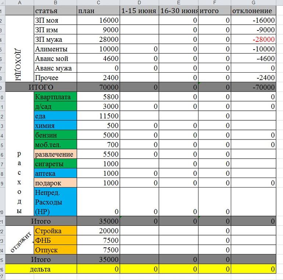Click the '1-15 июня' header cell
The width and height of the screenshot is (283, 280).
(140, 11)
